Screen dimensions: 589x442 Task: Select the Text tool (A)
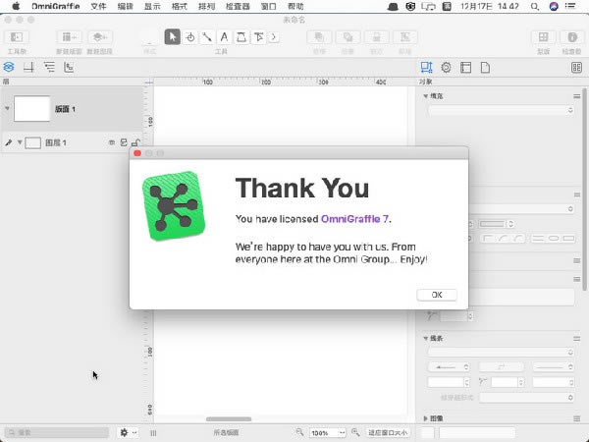point(224,37)
